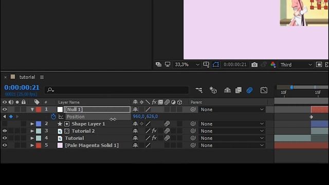The height and width of the screenshot is (185, 329).
Task: Show Shape Layer 1 via its eye box
Action: [5, 124]
